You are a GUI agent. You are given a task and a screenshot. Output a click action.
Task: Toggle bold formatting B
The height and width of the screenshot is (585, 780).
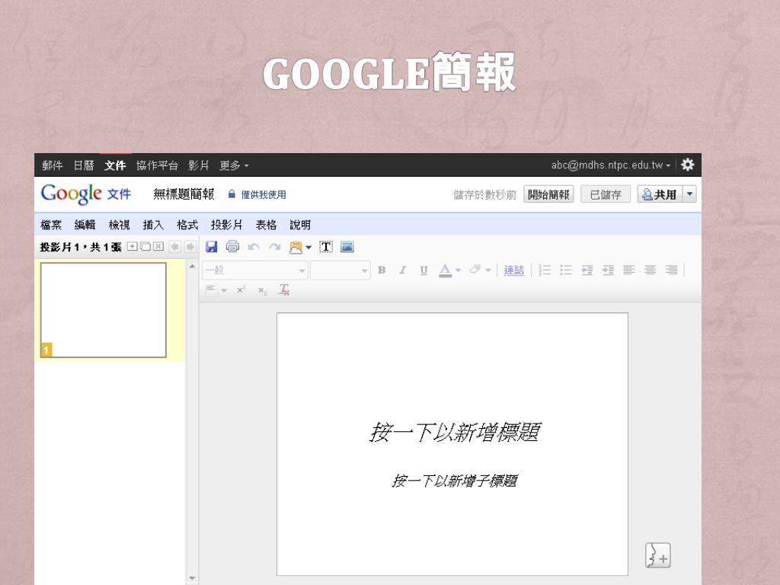pos(382,270)
